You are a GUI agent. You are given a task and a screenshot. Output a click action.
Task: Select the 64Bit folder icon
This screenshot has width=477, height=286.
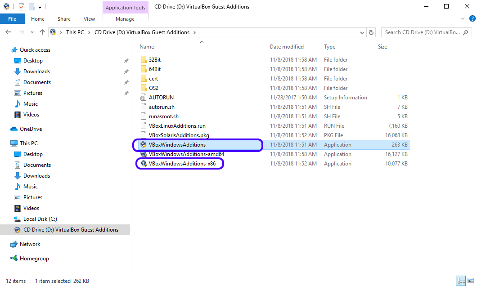(144, 69)
